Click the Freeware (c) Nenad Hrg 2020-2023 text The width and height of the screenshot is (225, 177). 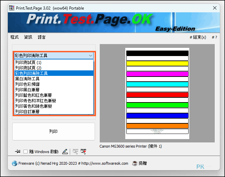(x=48, y=163)
